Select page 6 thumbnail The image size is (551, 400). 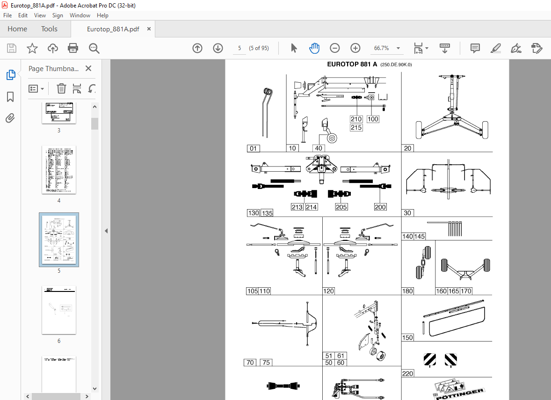(58, 310)
